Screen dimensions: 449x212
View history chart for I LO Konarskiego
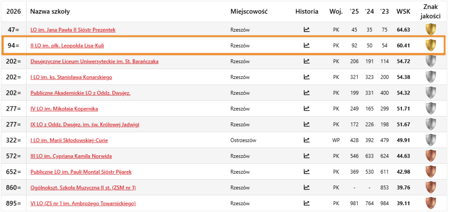(x=307, y=77)
